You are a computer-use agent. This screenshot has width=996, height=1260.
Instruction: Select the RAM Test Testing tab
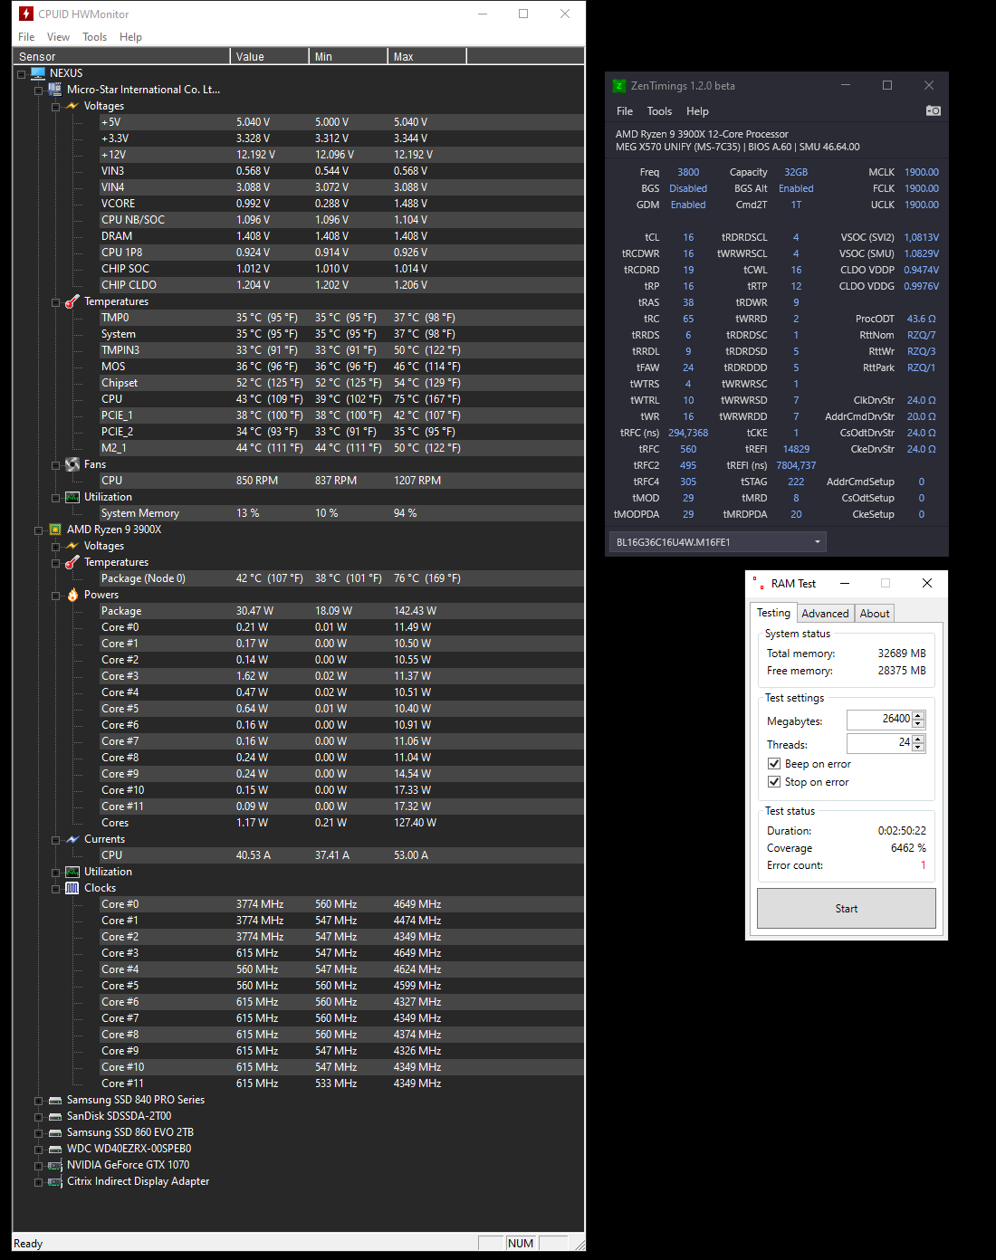pos(773,613)
